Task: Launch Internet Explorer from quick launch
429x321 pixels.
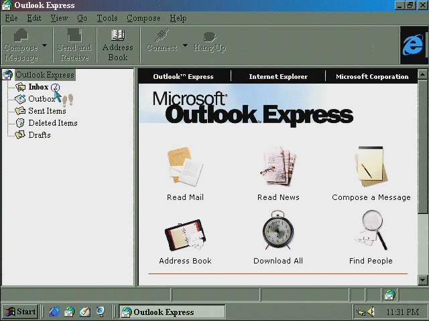Action: 54,312
